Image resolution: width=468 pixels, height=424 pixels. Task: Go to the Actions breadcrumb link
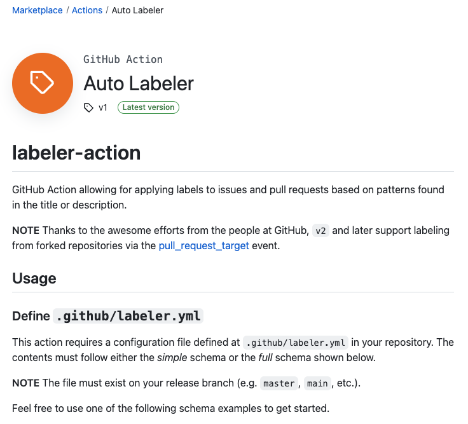[87, 10]
